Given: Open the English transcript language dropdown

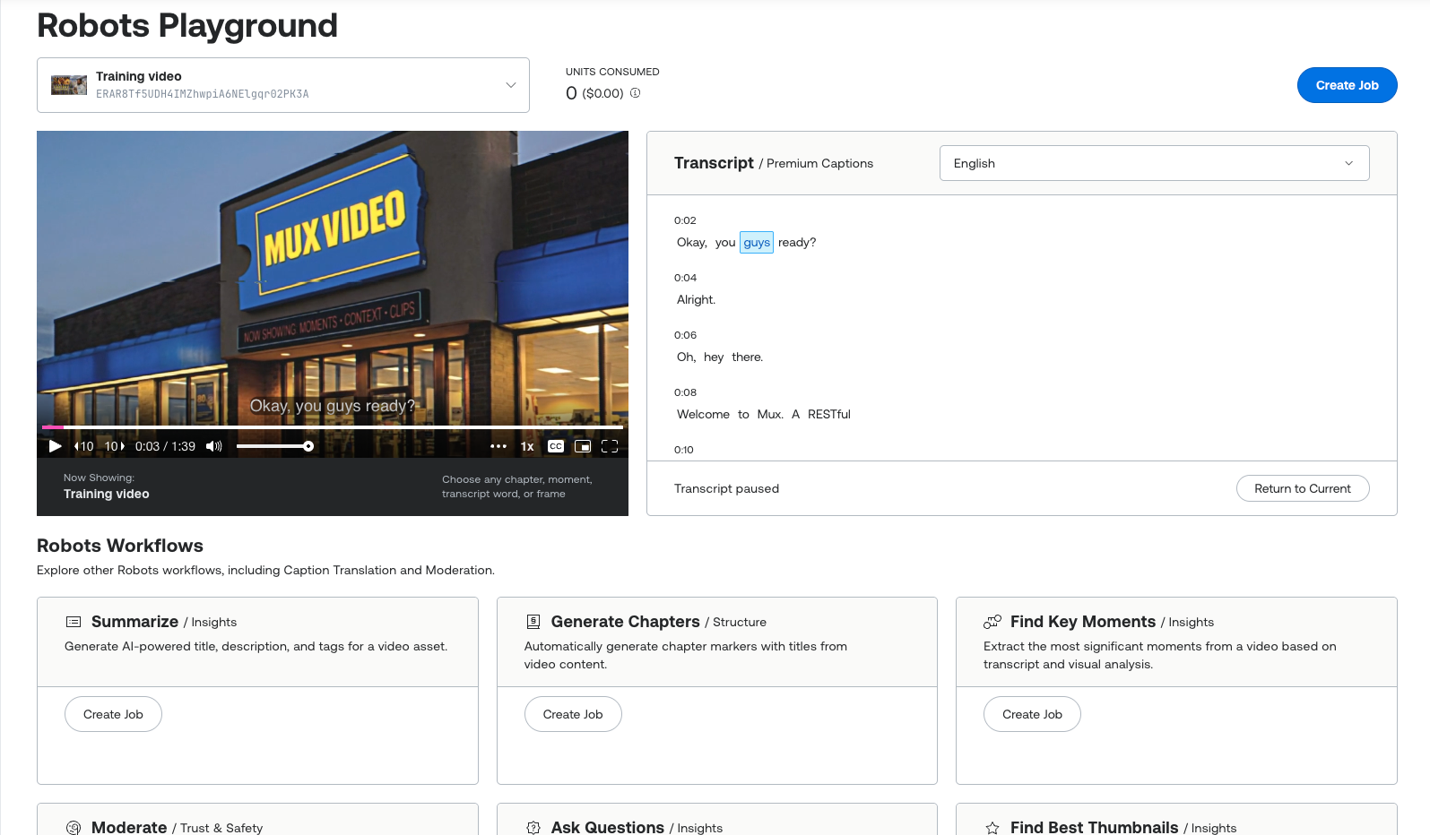Looking at the screenshot, I should 1154,163.
